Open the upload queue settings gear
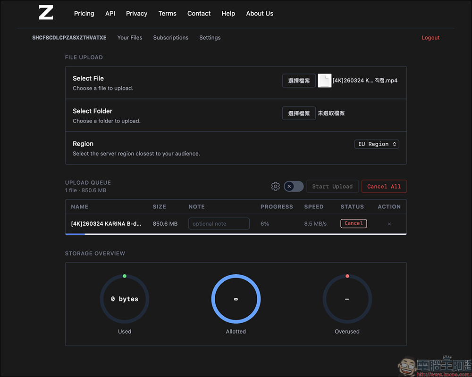472x377 pixels. click(276, 186)
